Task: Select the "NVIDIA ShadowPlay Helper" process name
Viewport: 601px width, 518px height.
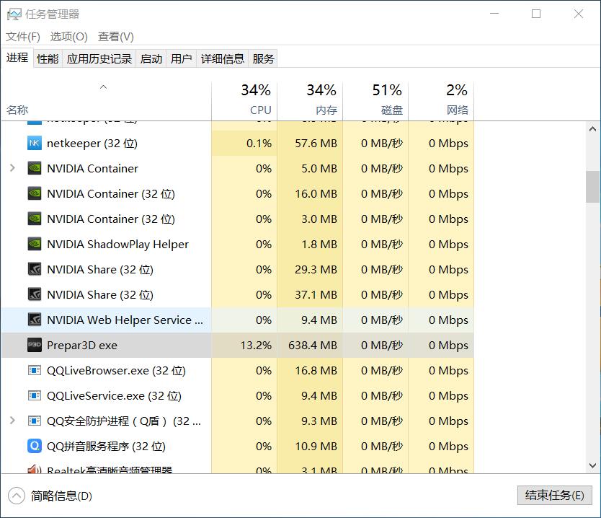Action: [x=117, y=245]
